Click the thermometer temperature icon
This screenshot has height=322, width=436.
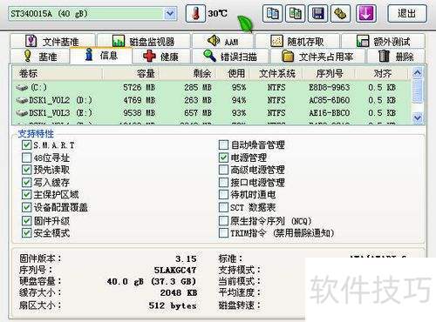pos(195,13)
